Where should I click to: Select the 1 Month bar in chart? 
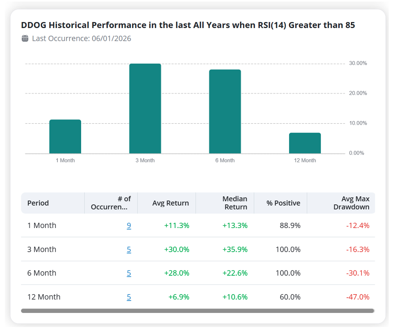(65, 137)
